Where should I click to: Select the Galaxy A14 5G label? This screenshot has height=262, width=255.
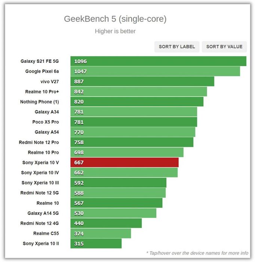point(43,213)
